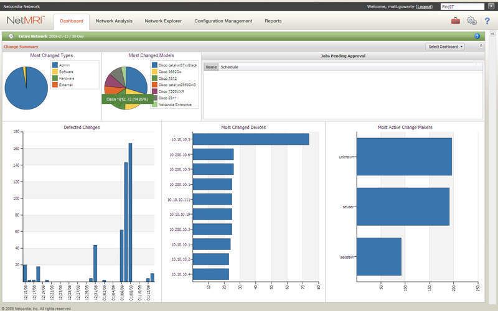Switch to the Dashboard tab
This screenshot has height=311, width=498.
(x=72, y=21)
